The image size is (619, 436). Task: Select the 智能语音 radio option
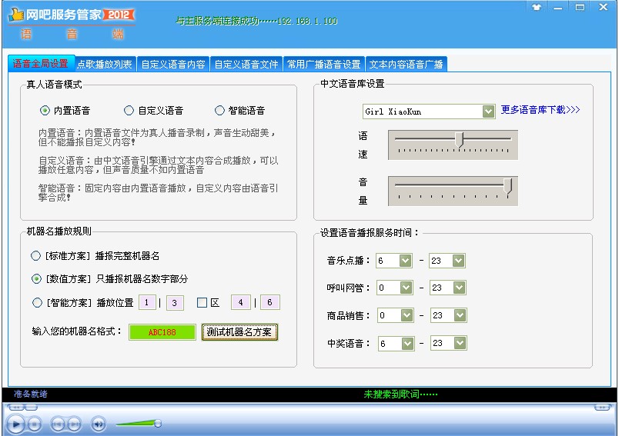(x=219, y=111)
